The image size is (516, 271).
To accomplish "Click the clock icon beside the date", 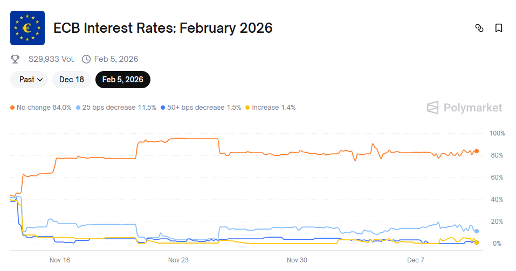I will [86, 59].
